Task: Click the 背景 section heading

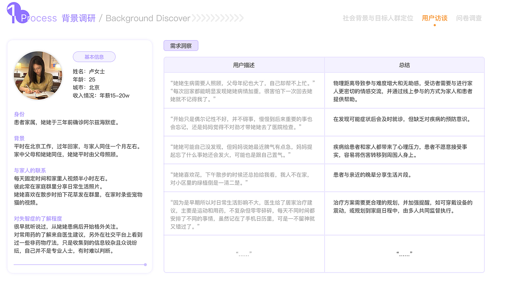Action: [19, 138]
